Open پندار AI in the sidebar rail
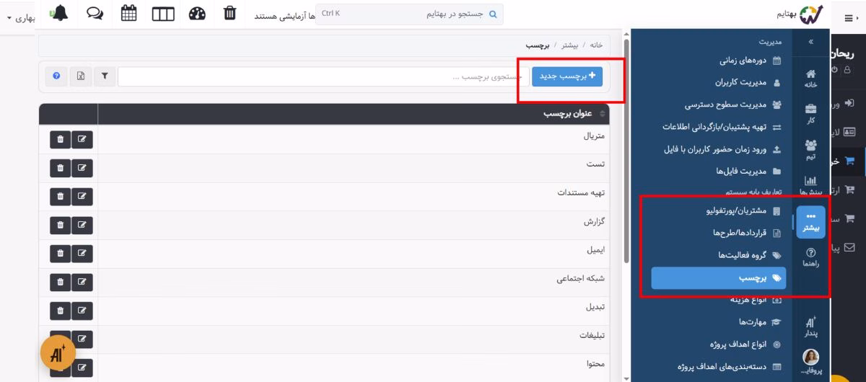 pos(810,328)
